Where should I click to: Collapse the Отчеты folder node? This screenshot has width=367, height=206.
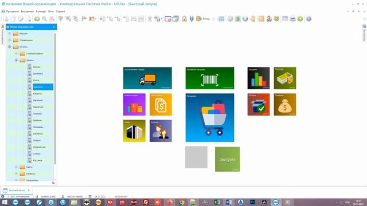click(10, 47)
